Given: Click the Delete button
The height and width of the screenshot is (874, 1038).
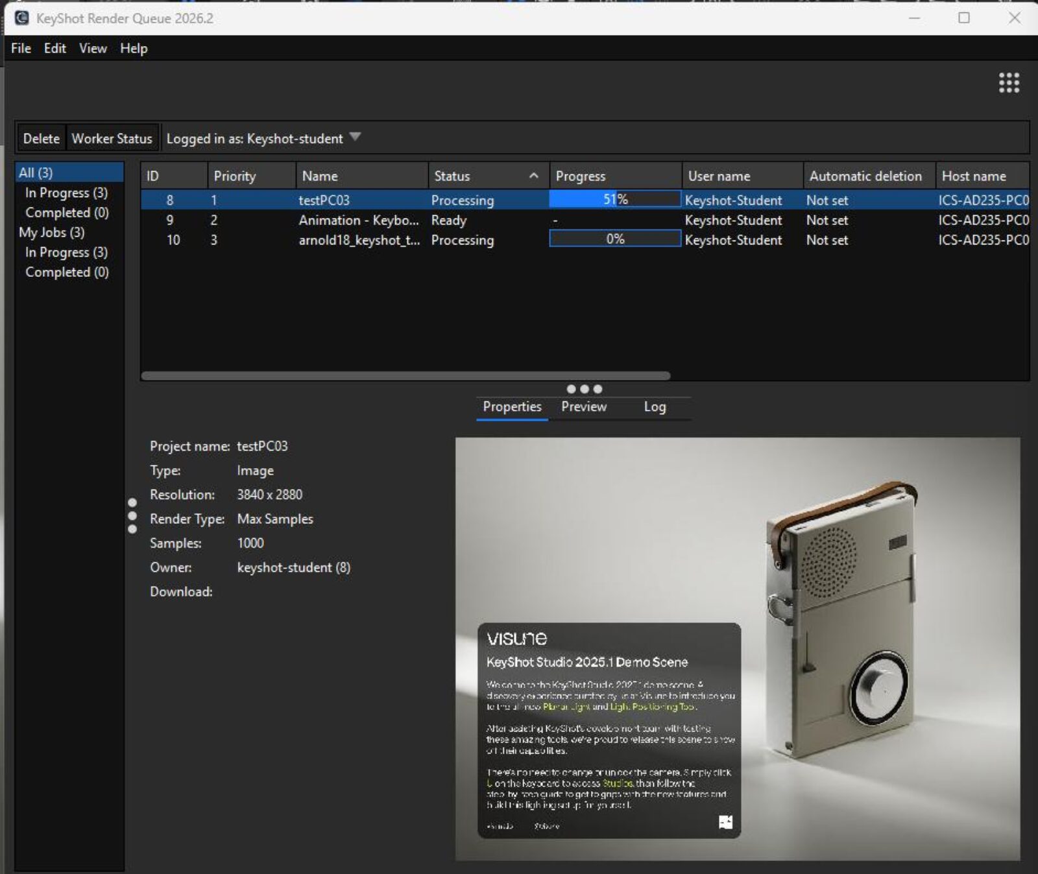Looking at the screenshot, I should (42, 138).
